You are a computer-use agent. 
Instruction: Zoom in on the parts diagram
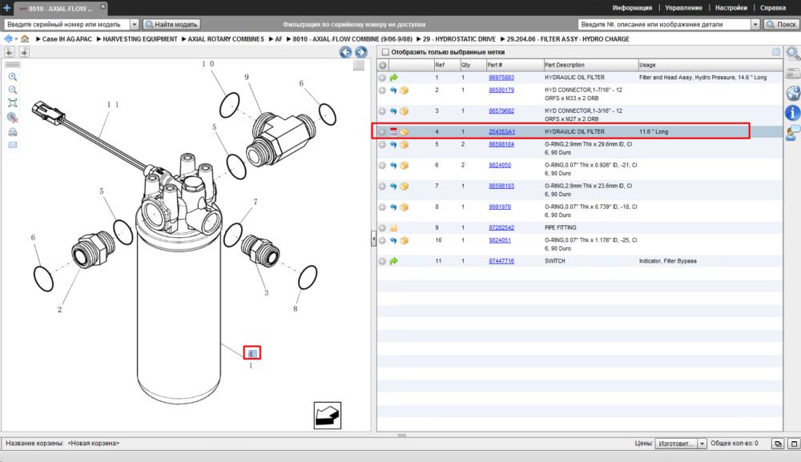click(12, 77)
